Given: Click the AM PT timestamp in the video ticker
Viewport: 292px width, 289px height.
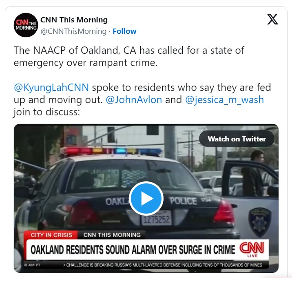Looking at the screenshot, I should (x=32, y=265).
